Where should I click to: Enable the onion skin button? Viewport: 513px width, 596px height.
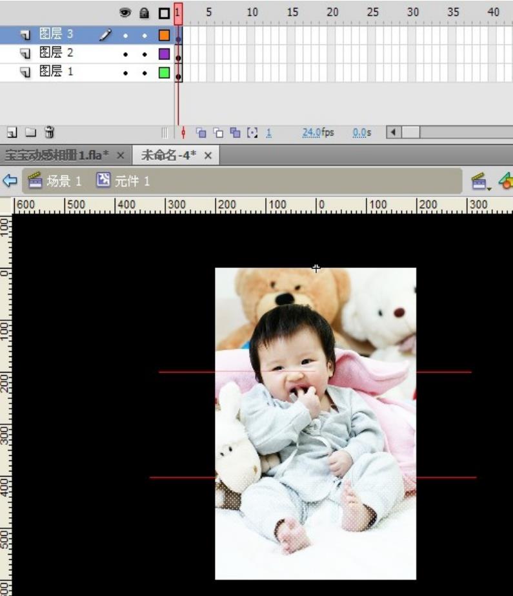point(201,133)
